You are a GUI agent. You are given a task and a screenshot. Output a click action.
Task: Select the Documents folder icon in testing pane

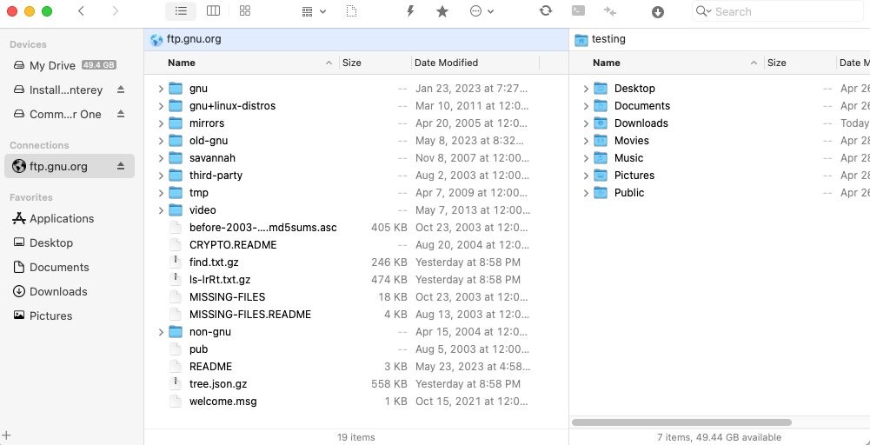click(601, 106)
